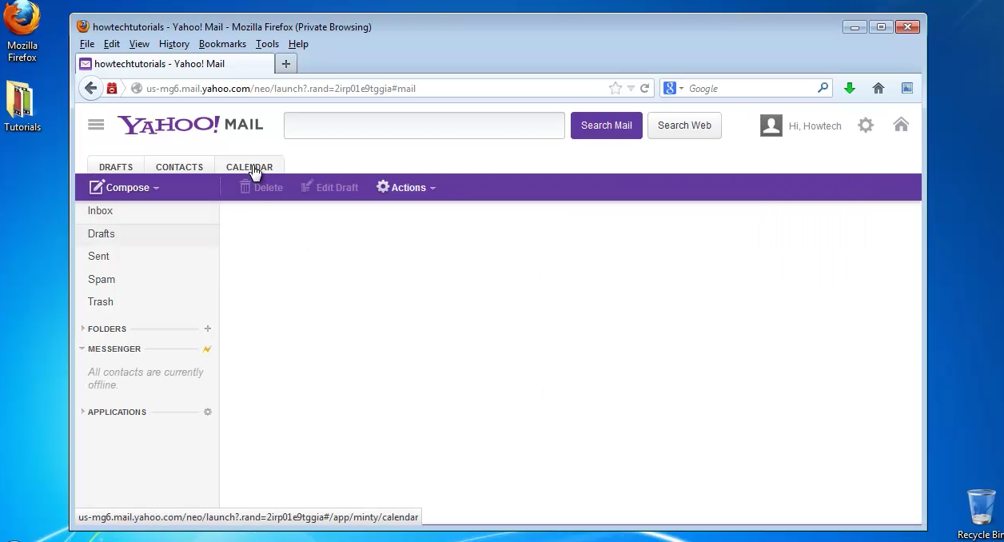Image resolution: width=1004 pixels, height=542 pixels.
Task: Click the Search Web button
Action: [x=684, y=126]
